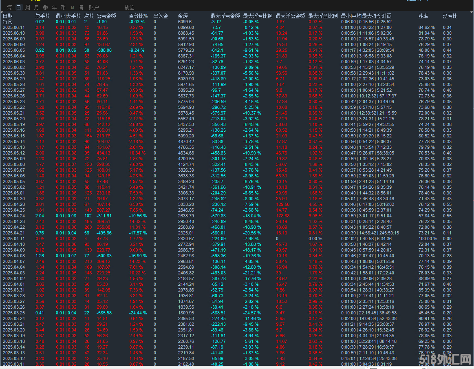The width and height of the screenshot is (474, 369).
Task: Switch to the 综 summary tab
Action: point(9,7)
